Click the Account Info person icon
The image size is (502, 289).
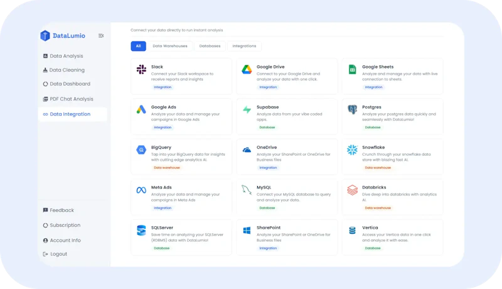click(x=45, y=240)
